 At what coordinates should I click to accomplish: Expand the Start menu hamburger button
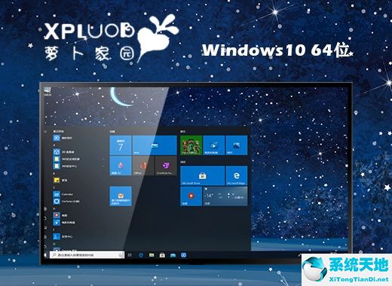[x=45, y=131]
